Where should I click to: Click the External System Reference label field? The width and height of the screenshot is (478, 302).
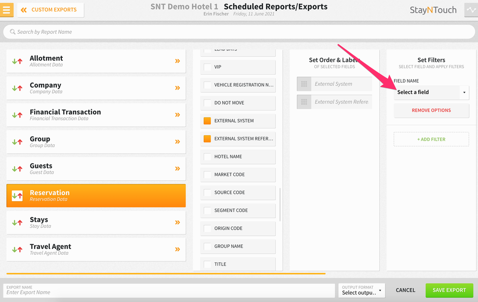coord(341,102)
